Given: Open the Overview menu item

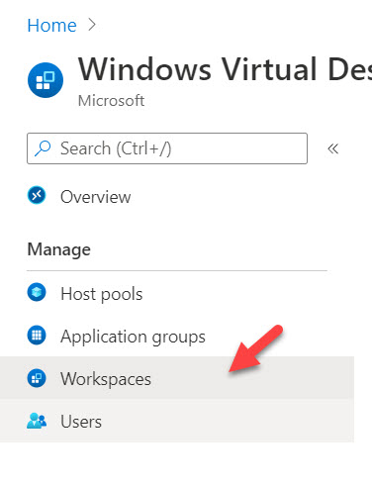Looking at the screenshot, I should point(96,197).
